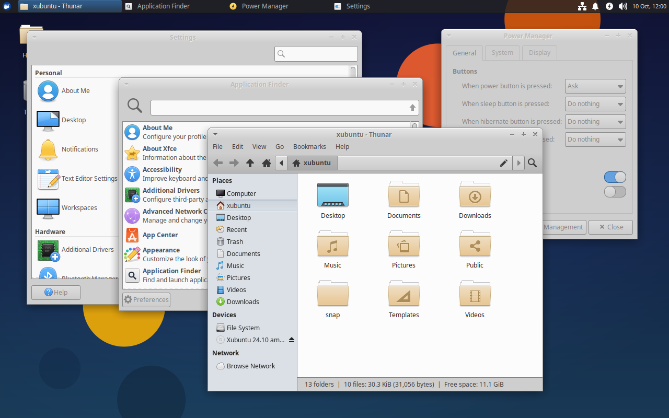Go to parent folder in Thunar

(x=250, y=163)
